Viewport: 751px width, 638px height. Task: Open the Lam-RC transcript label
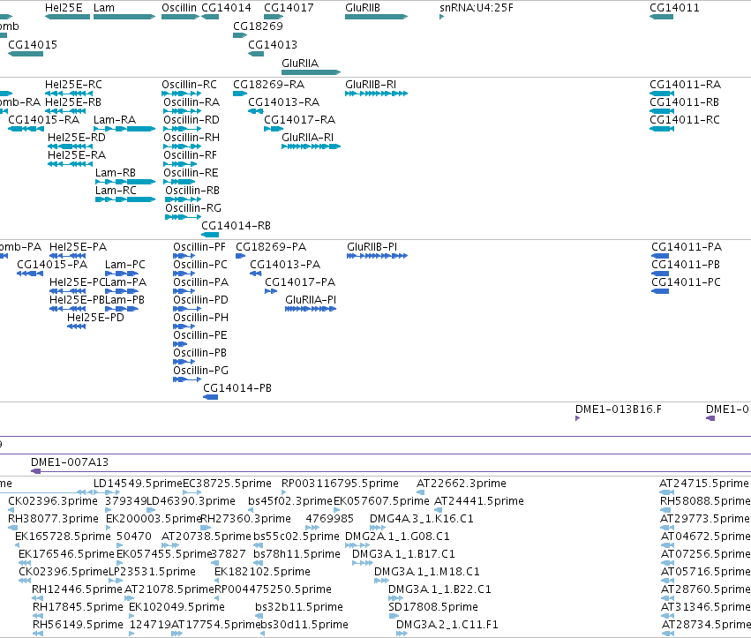click(x=116, y=191)
